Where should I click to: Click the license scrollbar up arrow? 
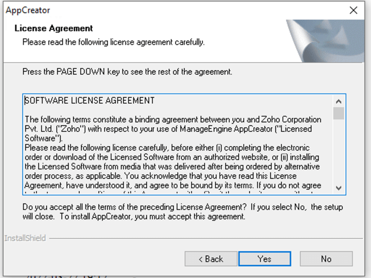[x=339, y=101]
